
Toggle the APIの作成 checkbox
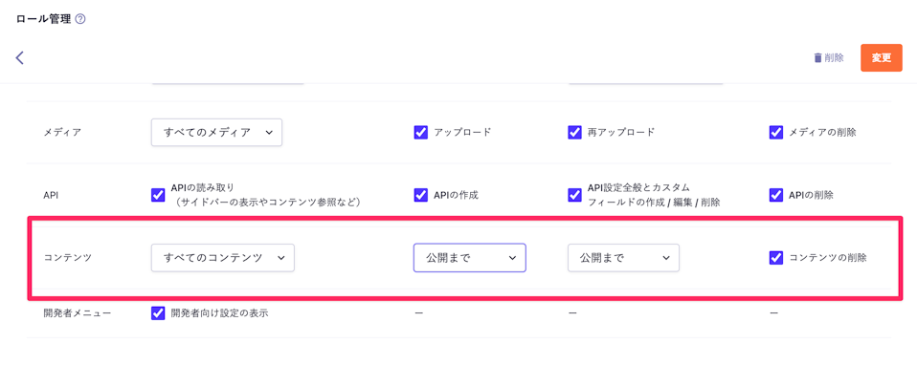(421, 195)
